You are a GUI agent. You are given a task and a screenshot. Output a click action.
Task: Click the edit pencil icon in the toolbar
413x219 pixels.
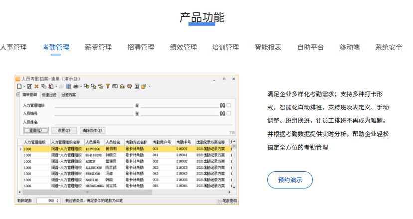coord(29,86)
